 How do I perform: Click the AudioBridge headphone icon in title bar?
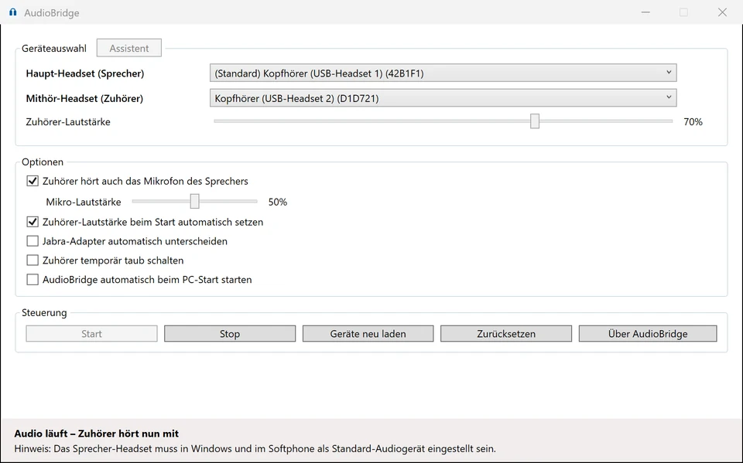tap(13, 12)
